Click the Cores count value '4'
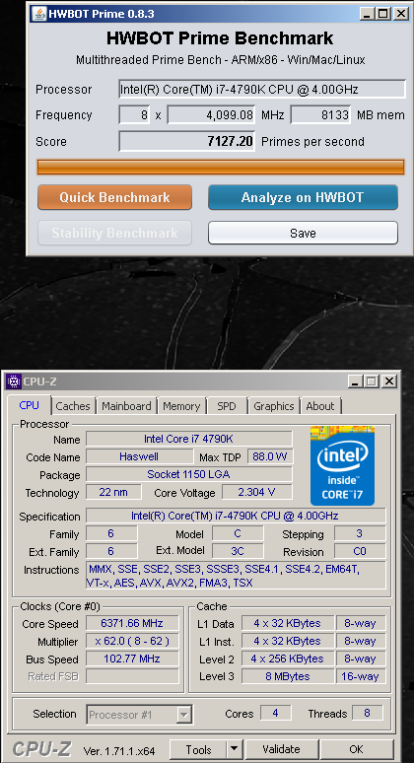The height and width of the screenshot is (763, 414). pyautogui.click(x=275, y=714)
